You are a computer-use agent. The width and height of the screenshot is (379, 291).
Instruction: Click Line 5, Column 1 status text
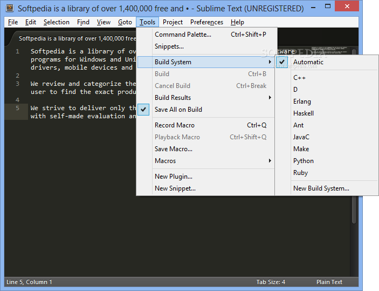[29, 282]
